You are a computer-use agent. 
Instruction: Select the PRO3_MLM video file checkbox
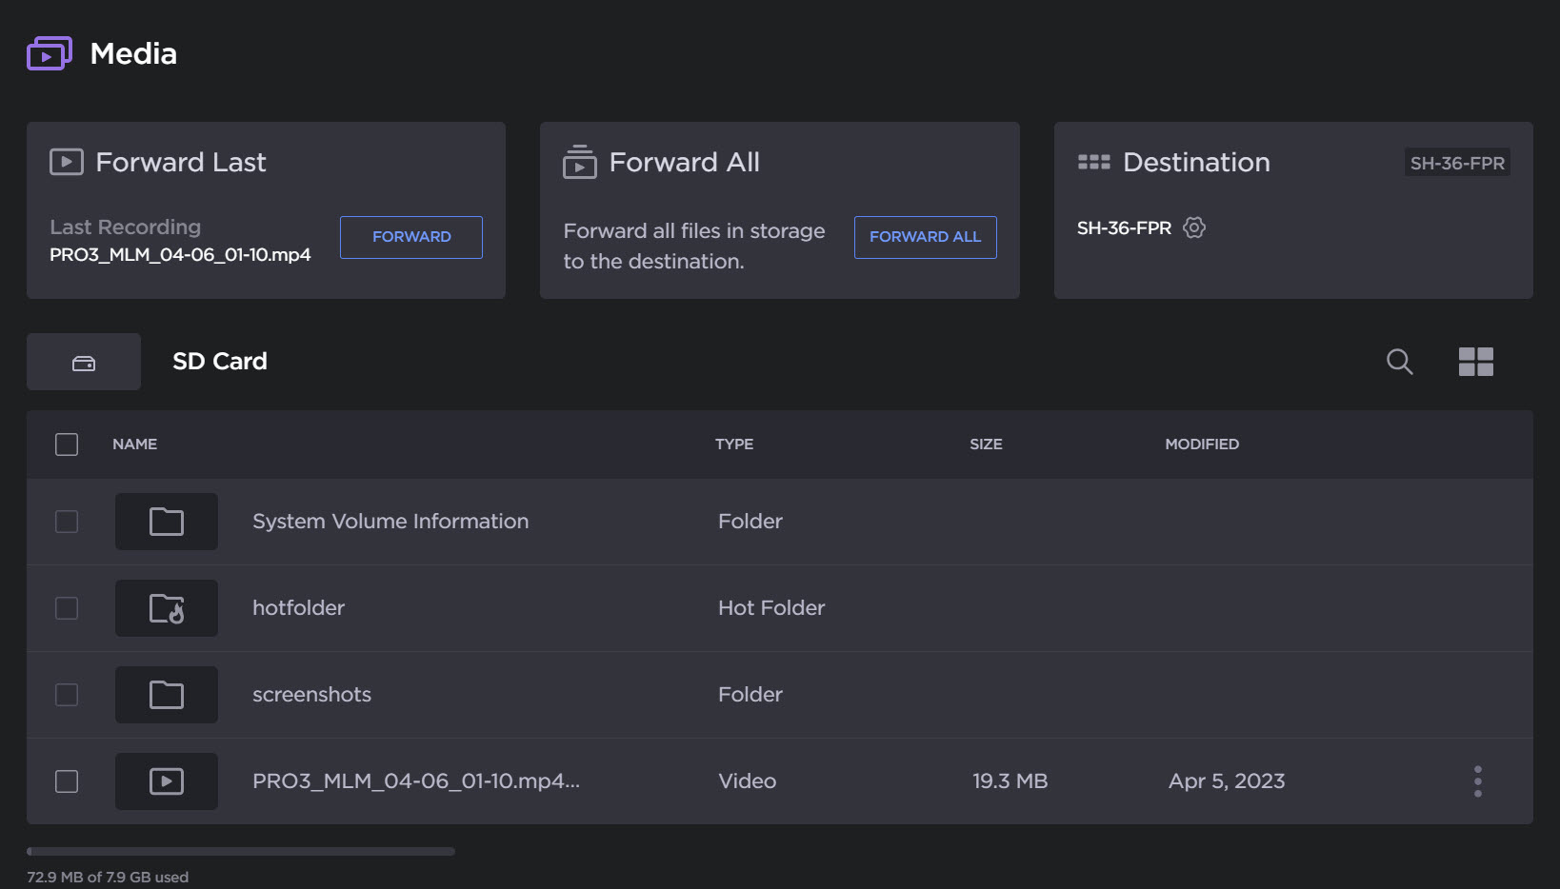[x=67, y=781]
